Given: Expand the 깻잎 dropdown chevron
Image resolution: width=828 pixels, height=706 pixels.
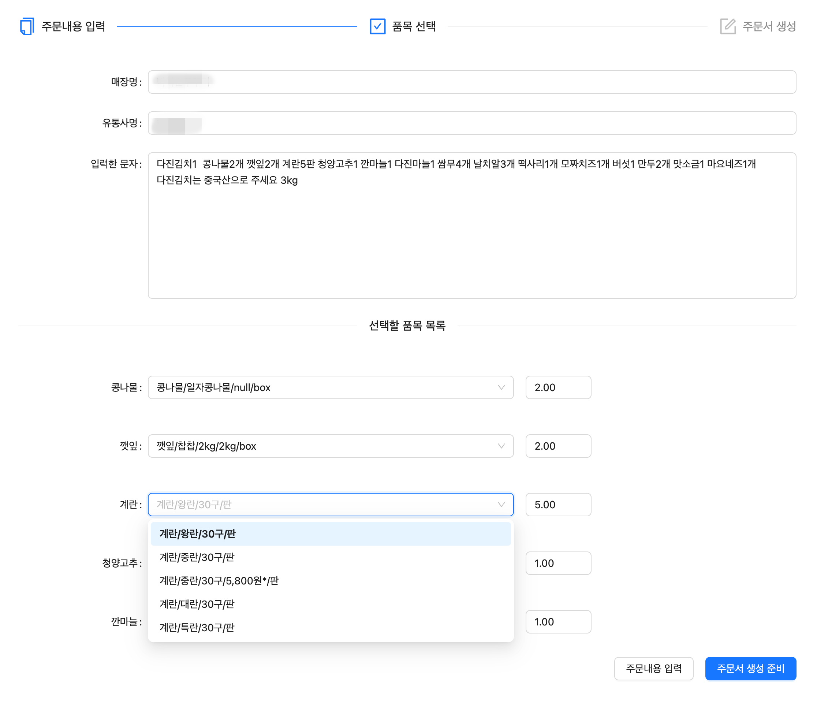Looking at the screenshot, I should click(501, 446).
